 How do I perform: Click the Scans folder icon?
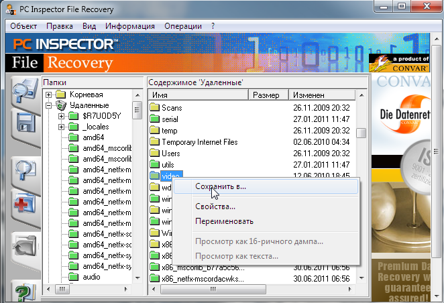pyautogui.click(x=155, y=107)
